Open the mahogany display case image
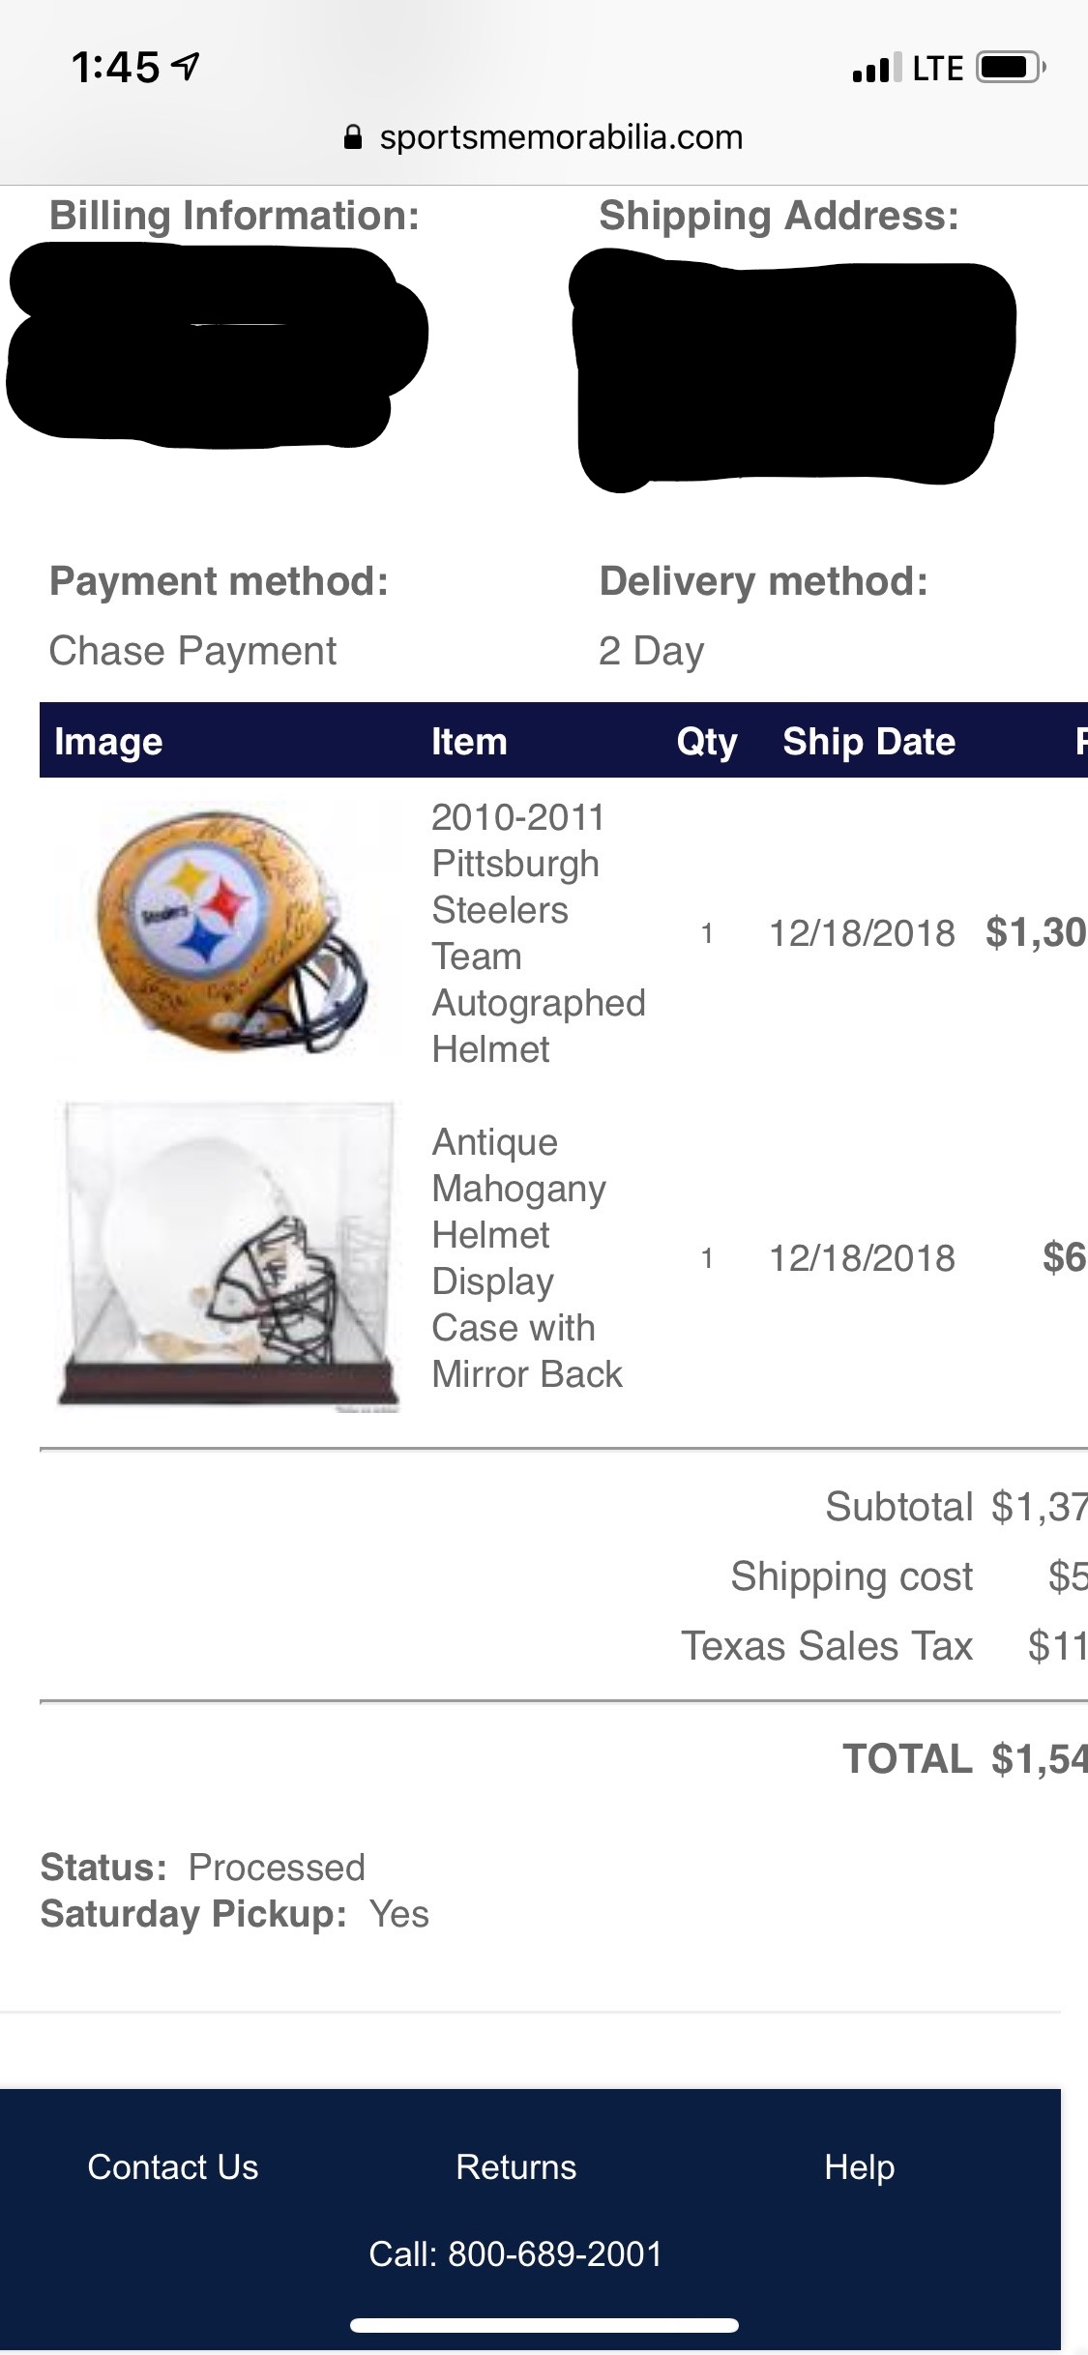This screenshot has width=1088, height=2355. tap(228, 1255)
